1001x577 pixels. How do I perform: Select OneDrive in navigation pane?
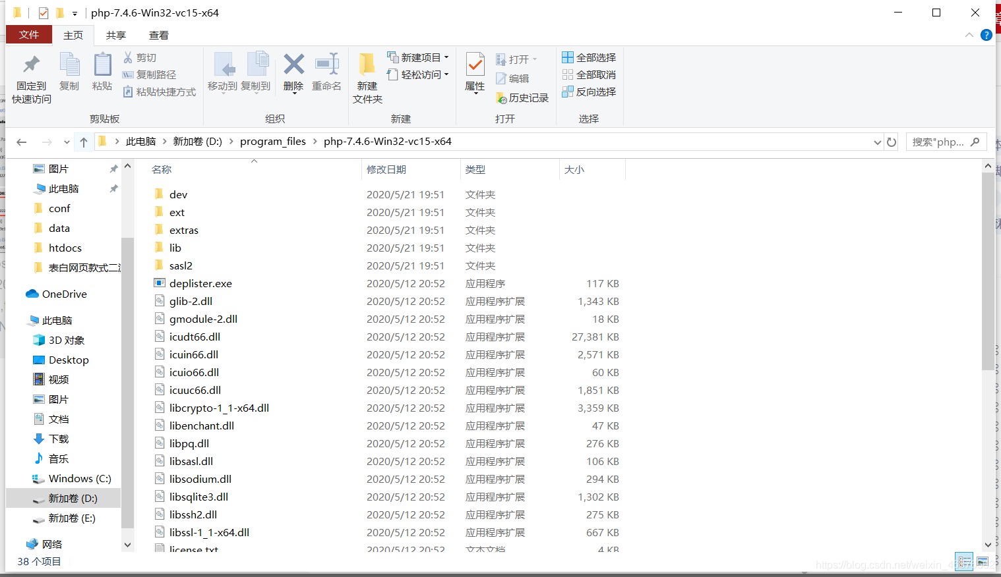pos(63,294)
